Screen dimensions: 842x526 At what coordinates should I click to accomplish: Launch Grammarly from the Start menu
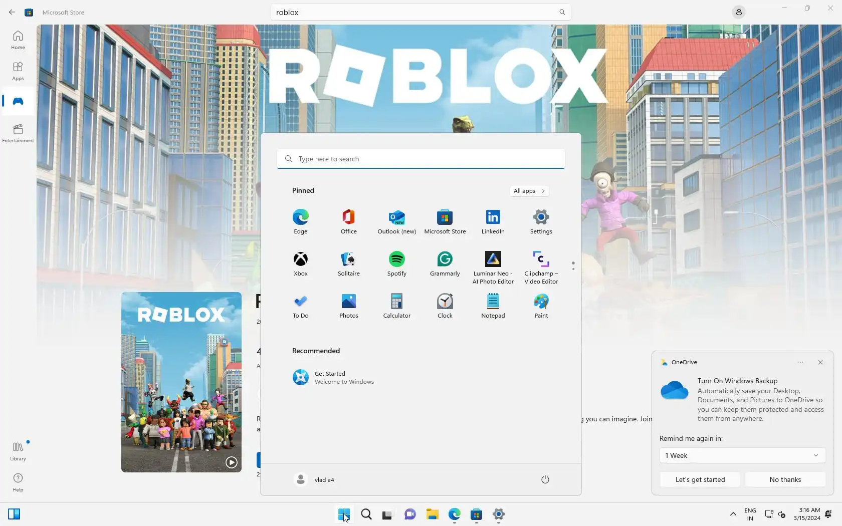click(x=445, y=264)
